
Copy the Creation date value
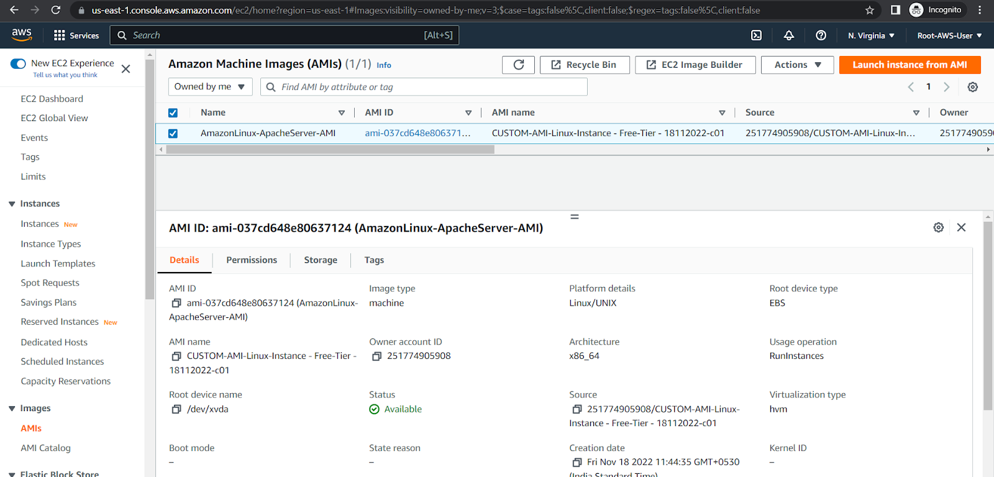[577, 462]
